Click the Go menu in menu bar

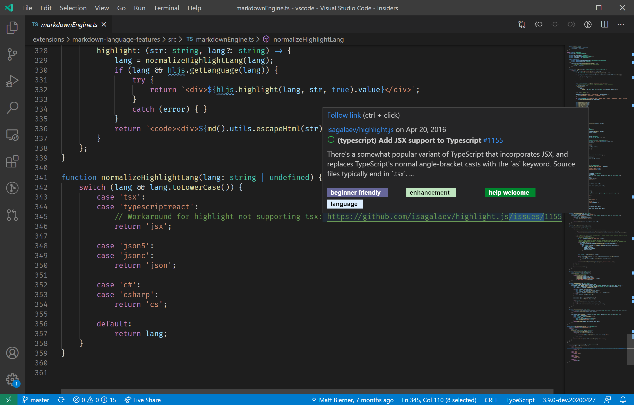click(120, 8)
